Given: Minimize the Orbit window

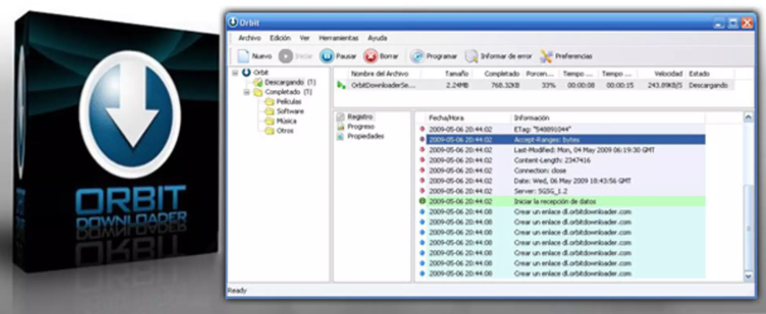Looking at the screenshot, I should click(x=719, y=23).
